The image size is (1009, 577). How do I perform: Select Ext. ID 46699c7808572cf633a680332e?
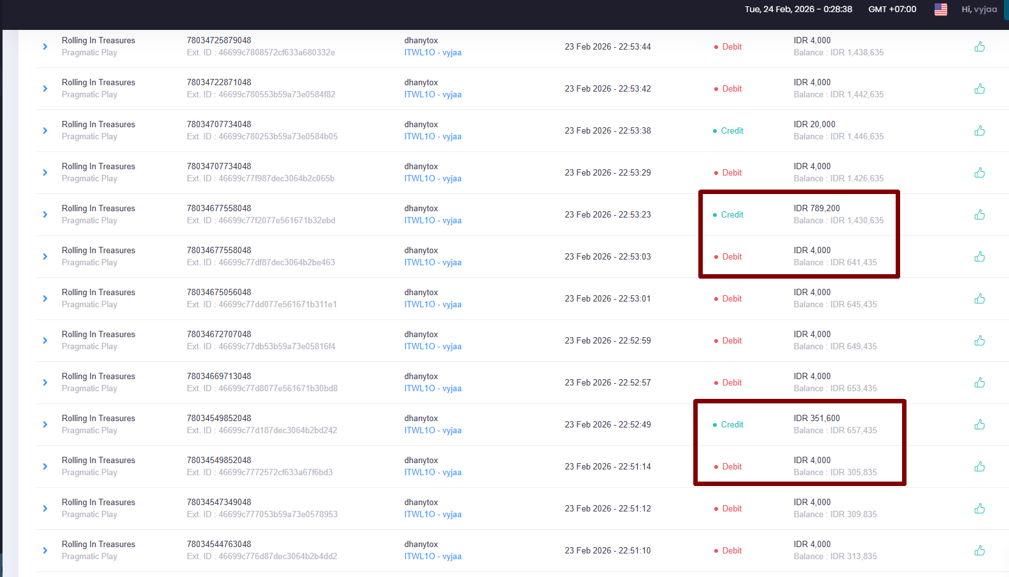point(261,53)
